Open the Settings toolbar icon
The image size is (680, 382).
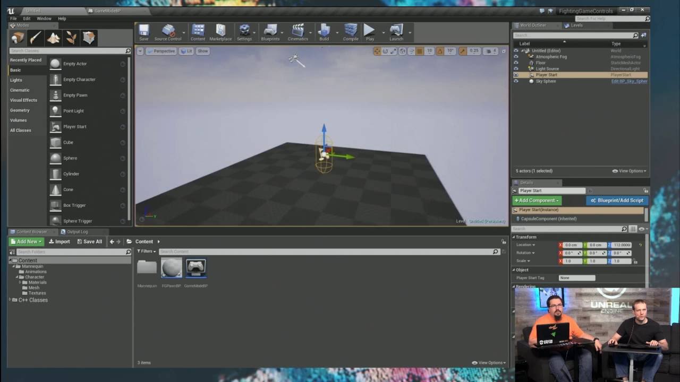(x=244, y=32)
